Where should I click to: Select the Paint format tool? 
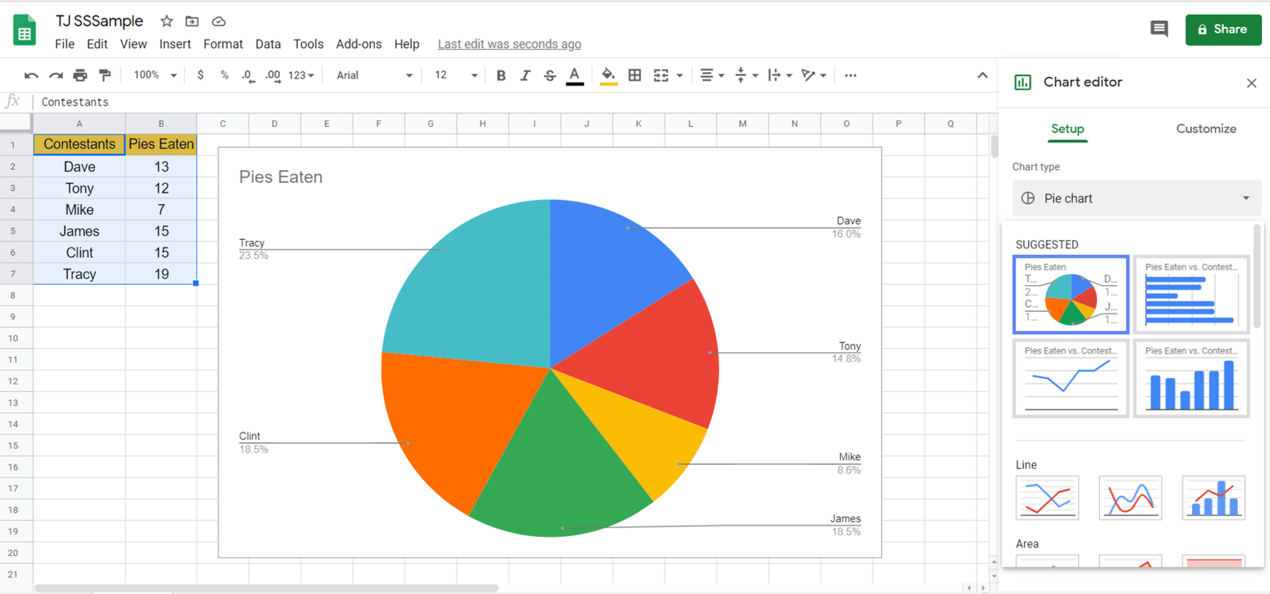point(105,75)
